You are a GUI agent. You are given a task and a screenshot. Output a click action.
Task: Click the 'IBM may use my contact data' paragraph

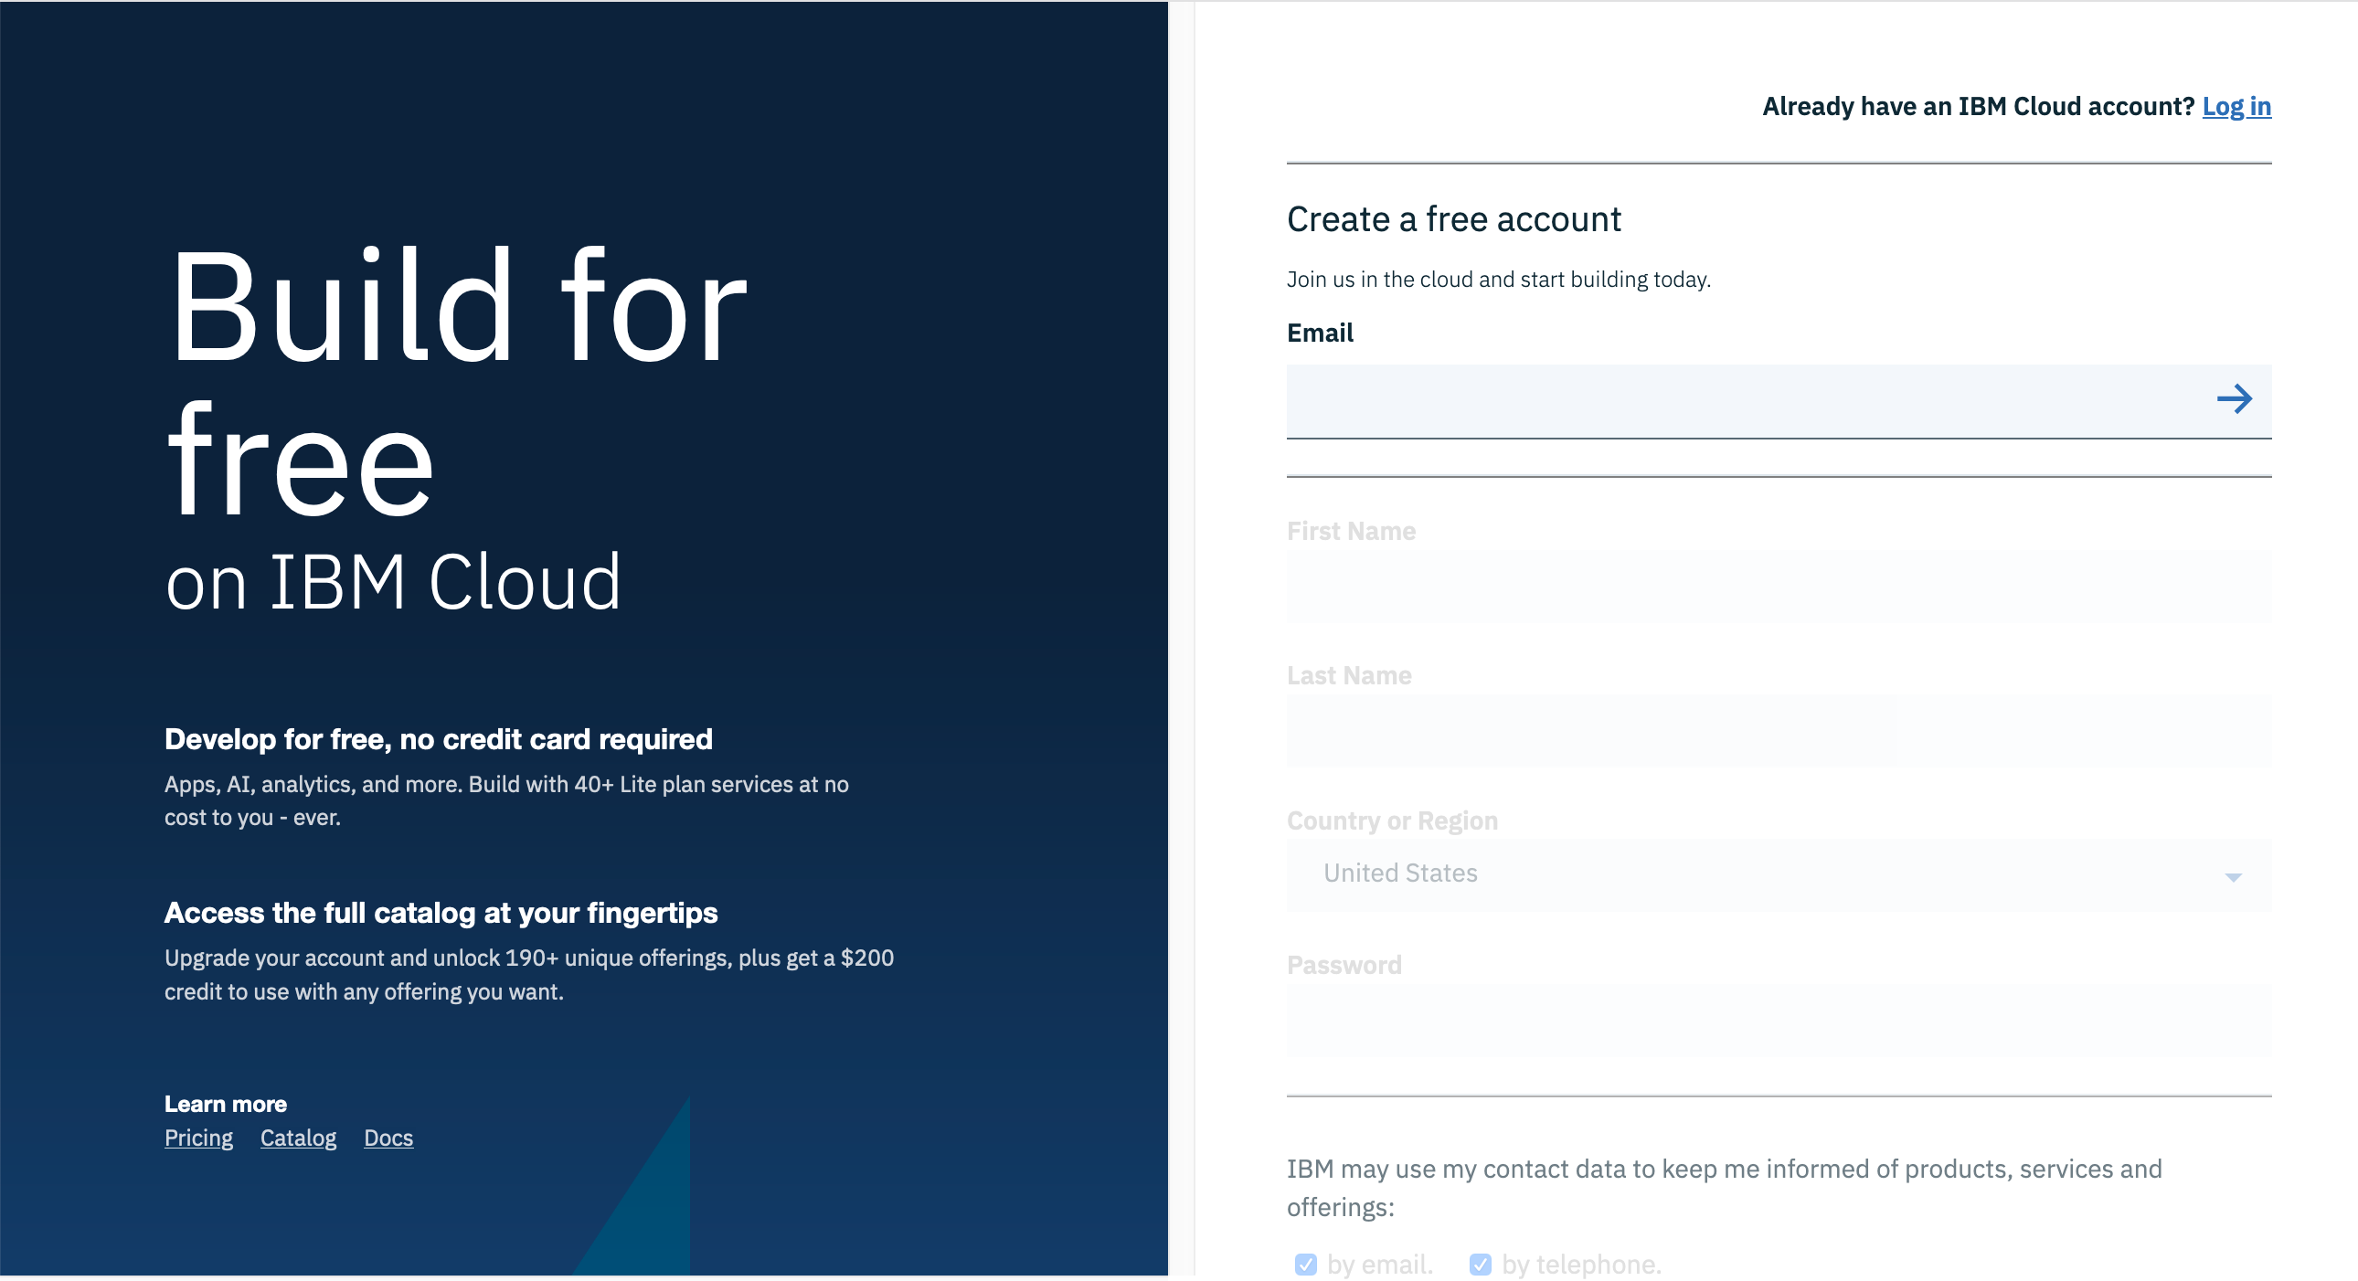point(1725,1189)
